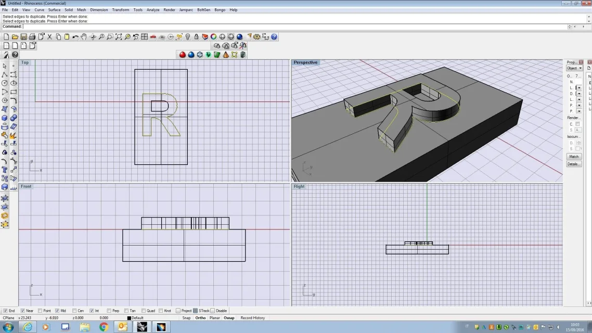Expand the Perspective viewport title menu

[x=305, y=62]
